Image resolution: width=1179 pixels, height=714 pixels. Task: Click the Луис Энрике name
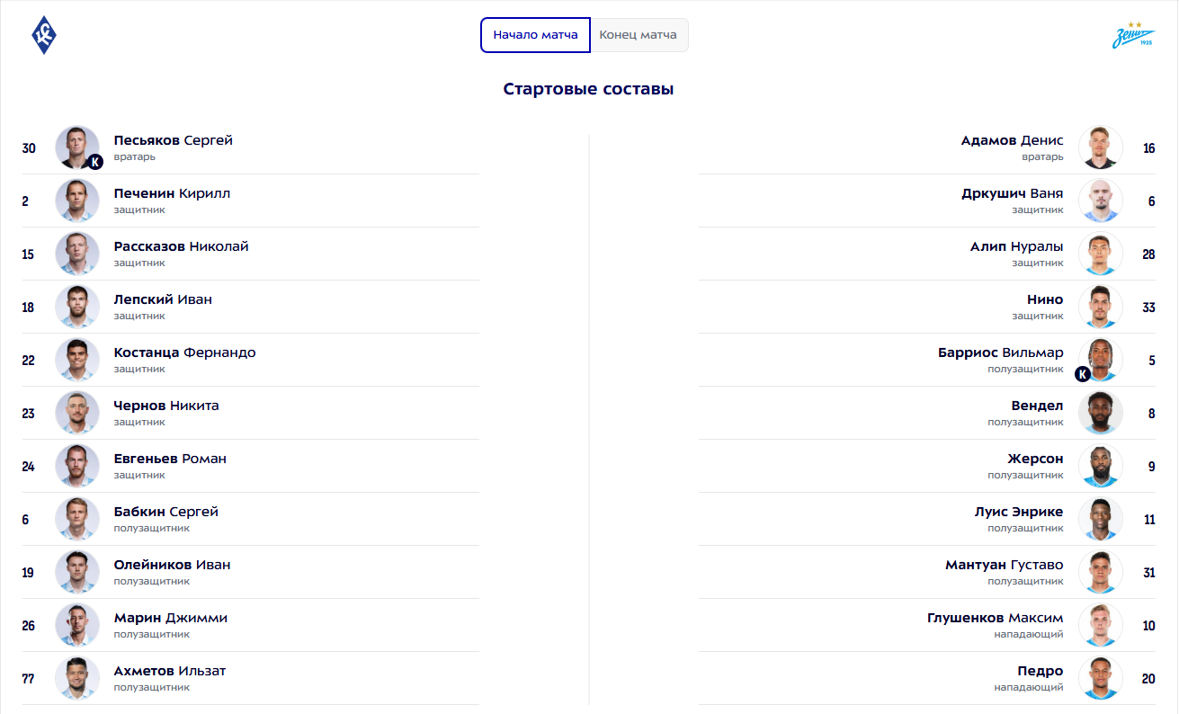click(1018, 512)
